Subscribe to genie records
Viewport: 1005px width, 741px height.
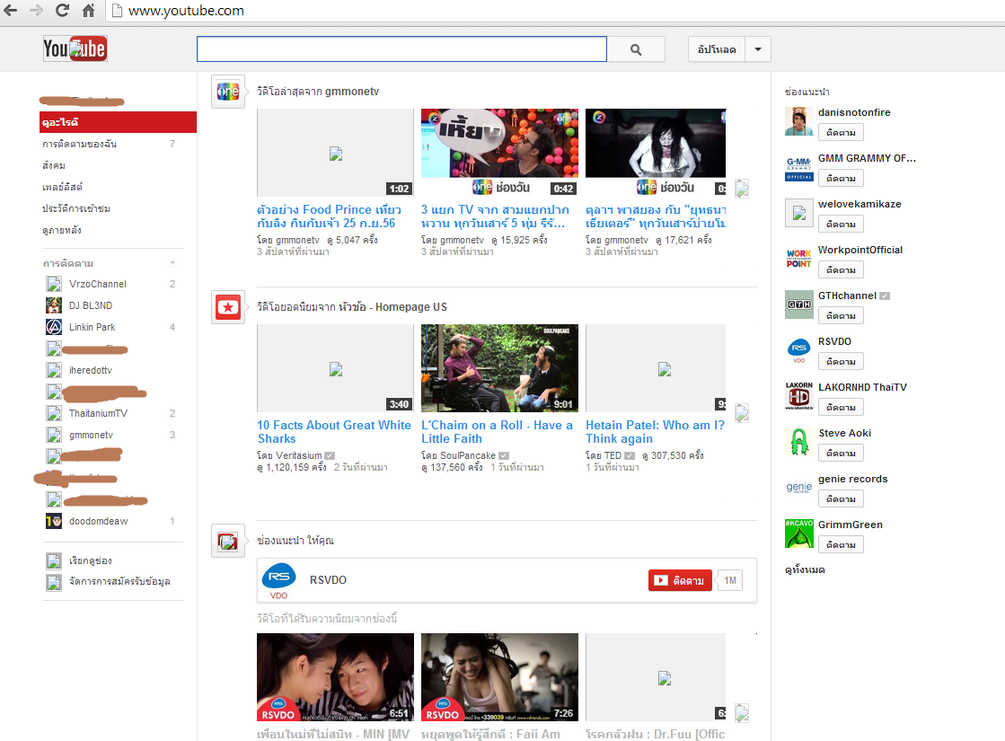(841, 498)
